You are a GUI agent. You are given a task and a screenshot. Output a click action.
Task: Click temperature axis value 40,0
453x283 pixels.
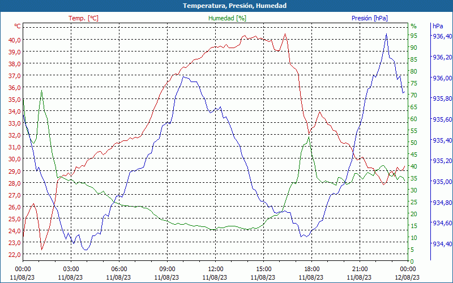point(15,40)
